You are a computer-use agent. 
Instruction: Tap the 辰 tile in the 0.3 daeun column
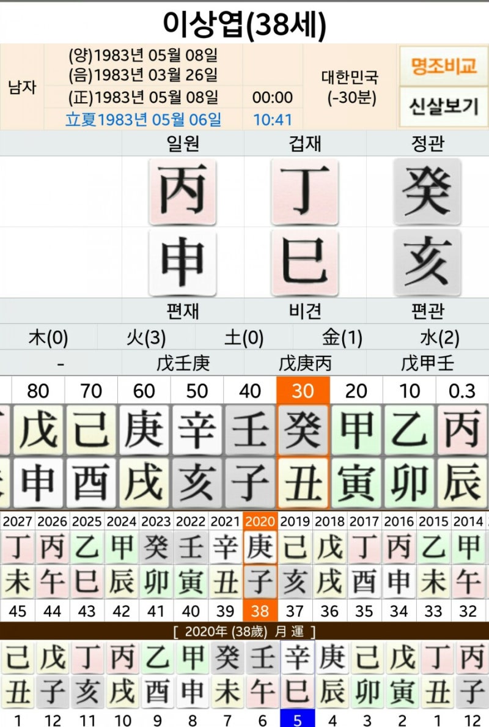pos(462,482)
